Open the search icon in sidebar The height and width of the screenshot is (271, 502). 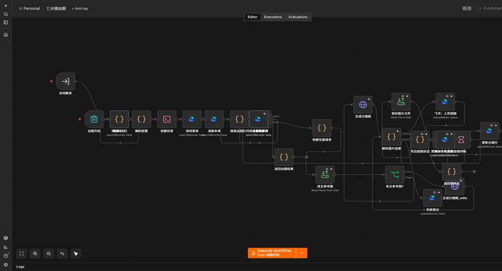pyautogui.click(x=6, y=14)
